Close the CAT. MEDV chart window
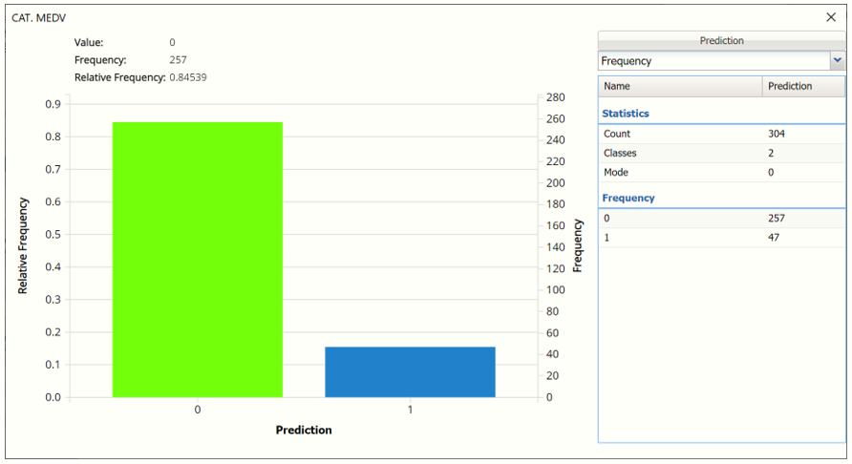 [x=830, y=17]
